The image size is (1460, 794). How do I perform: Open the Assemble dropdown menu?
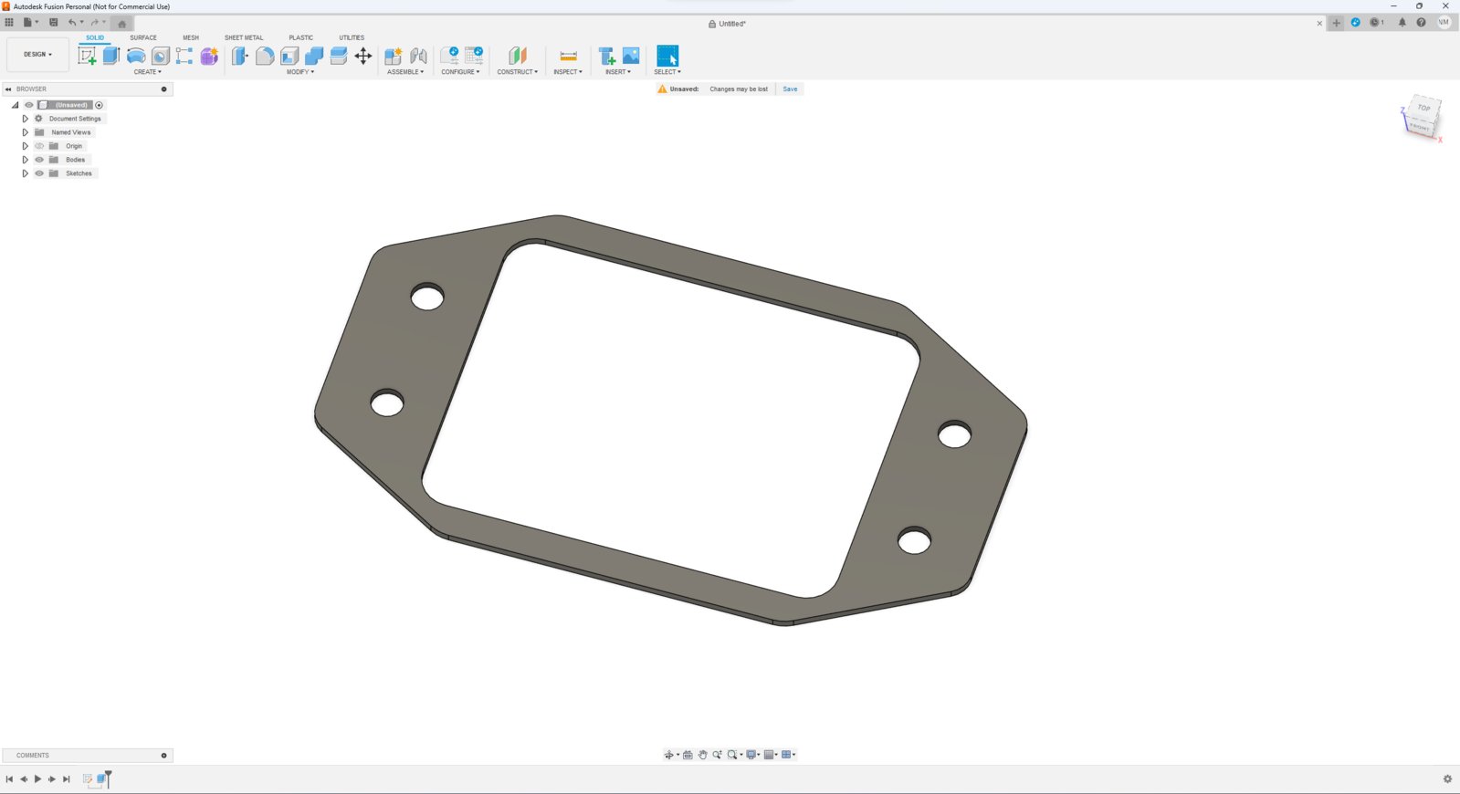coord(405,71)
